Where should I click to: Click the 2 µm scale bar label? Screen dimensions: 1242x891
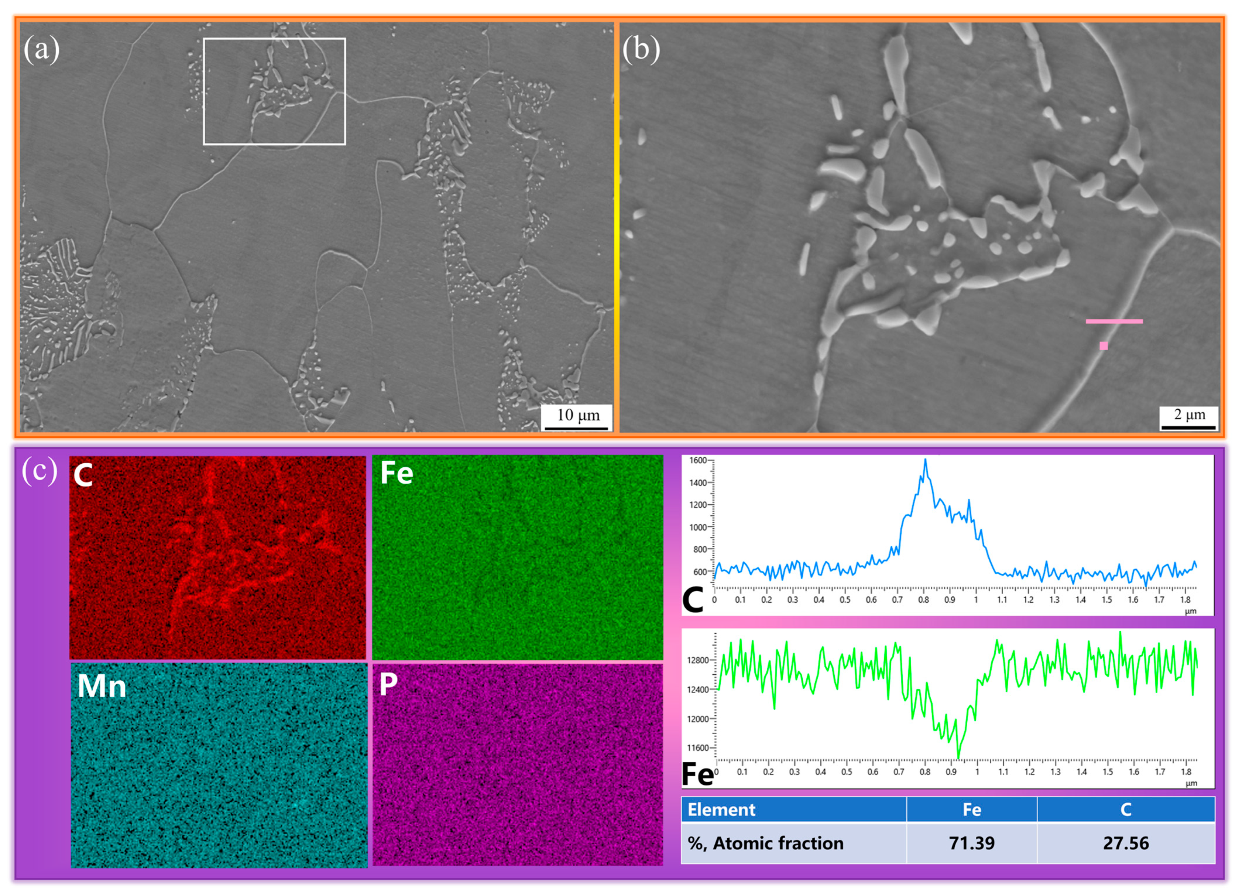(1189, 414)
